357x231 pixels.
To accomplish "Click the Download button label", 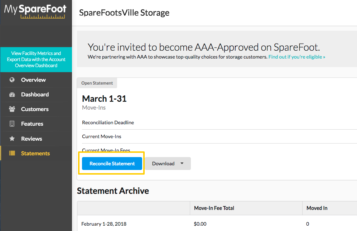I will 163,164.
